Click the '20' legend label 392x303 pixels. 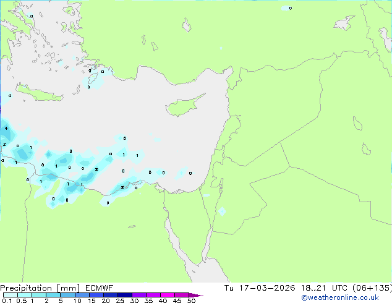point(106,301)
